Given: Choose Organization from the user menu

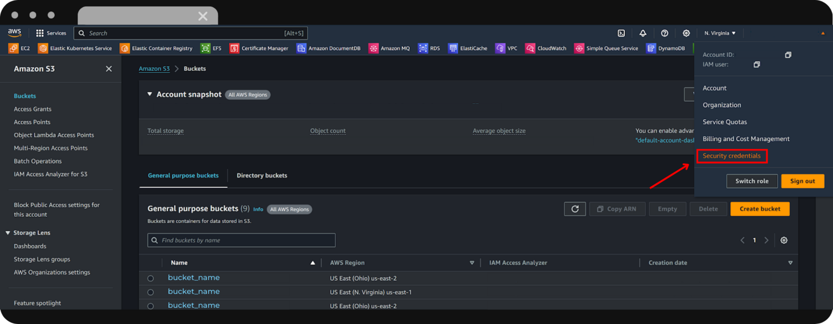Looking at the screenshot, I should click(722, 105).
